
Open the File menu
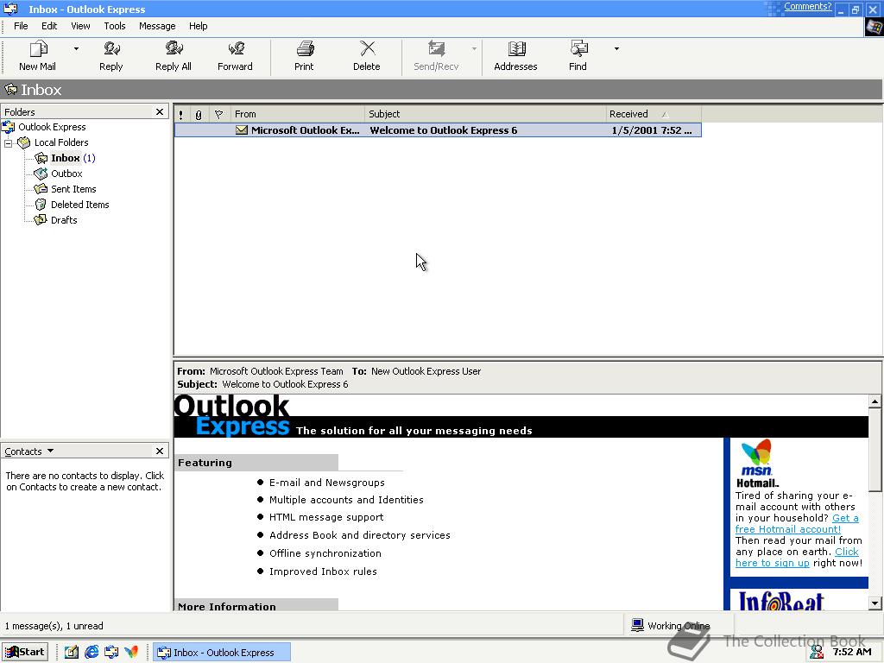(x=21, y=26)
